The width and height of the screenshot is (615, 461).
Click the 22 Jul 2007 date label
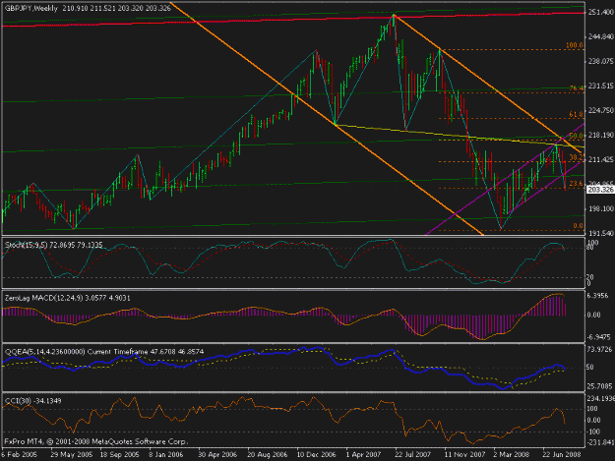coord(412,454)
